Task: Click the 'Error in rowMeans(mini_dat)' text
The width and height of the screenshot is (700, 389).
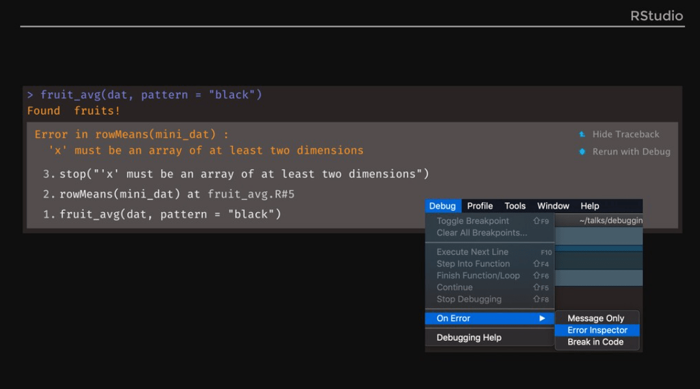Action: [x=131, y=135]
